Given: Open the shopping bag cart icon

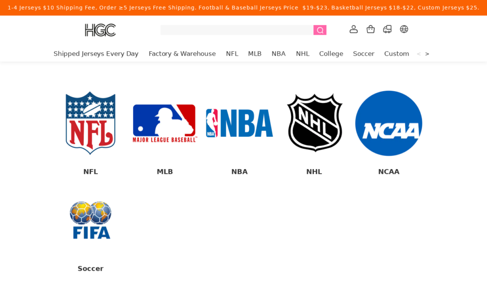Looking at the screenshot, I should pos(370,29).
